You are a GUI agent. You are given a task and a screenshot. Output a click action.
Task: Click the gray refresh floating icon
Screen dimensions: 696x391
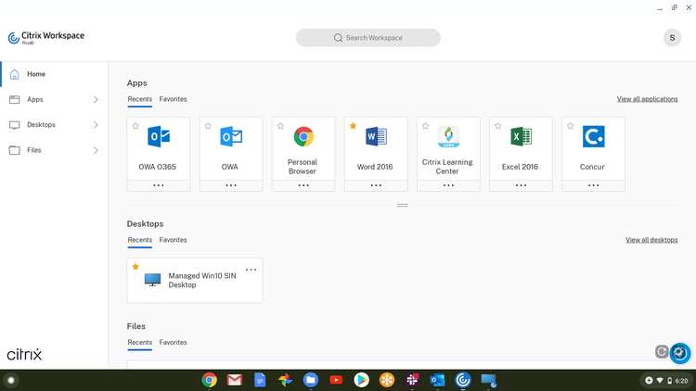click(662, 352)
